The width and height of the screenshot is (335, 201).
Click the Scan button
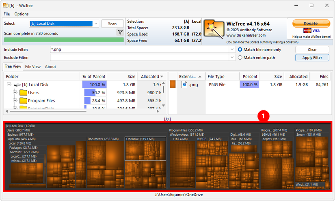pos(112,24)
